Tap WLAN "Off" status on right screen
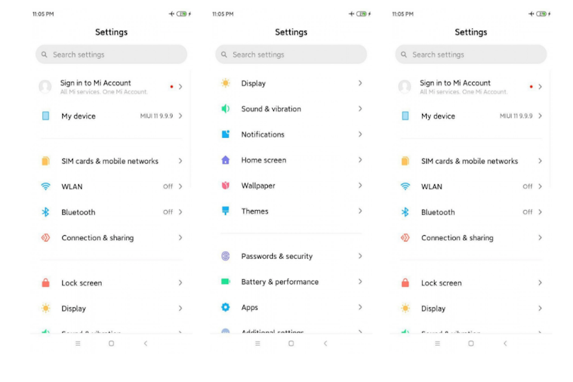 (527, 186)
